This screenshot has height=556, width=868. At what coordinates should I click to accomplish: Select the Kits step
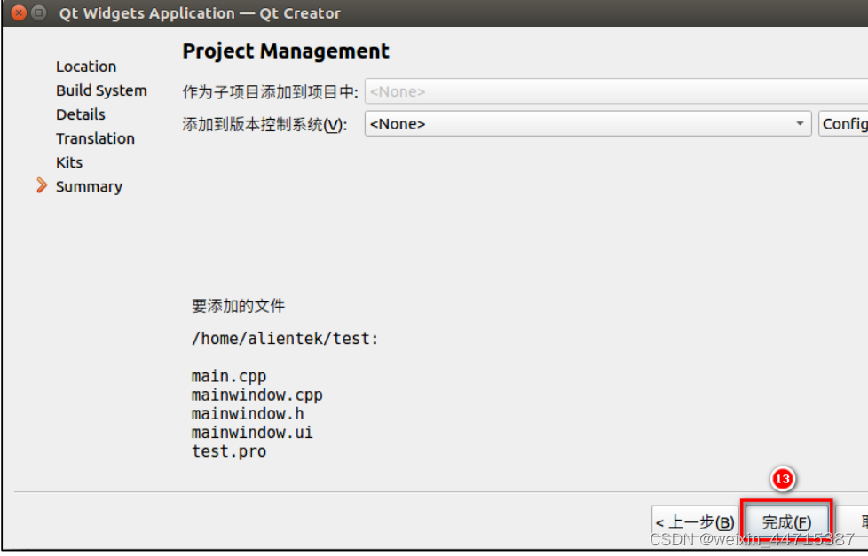tap(68, 162)
